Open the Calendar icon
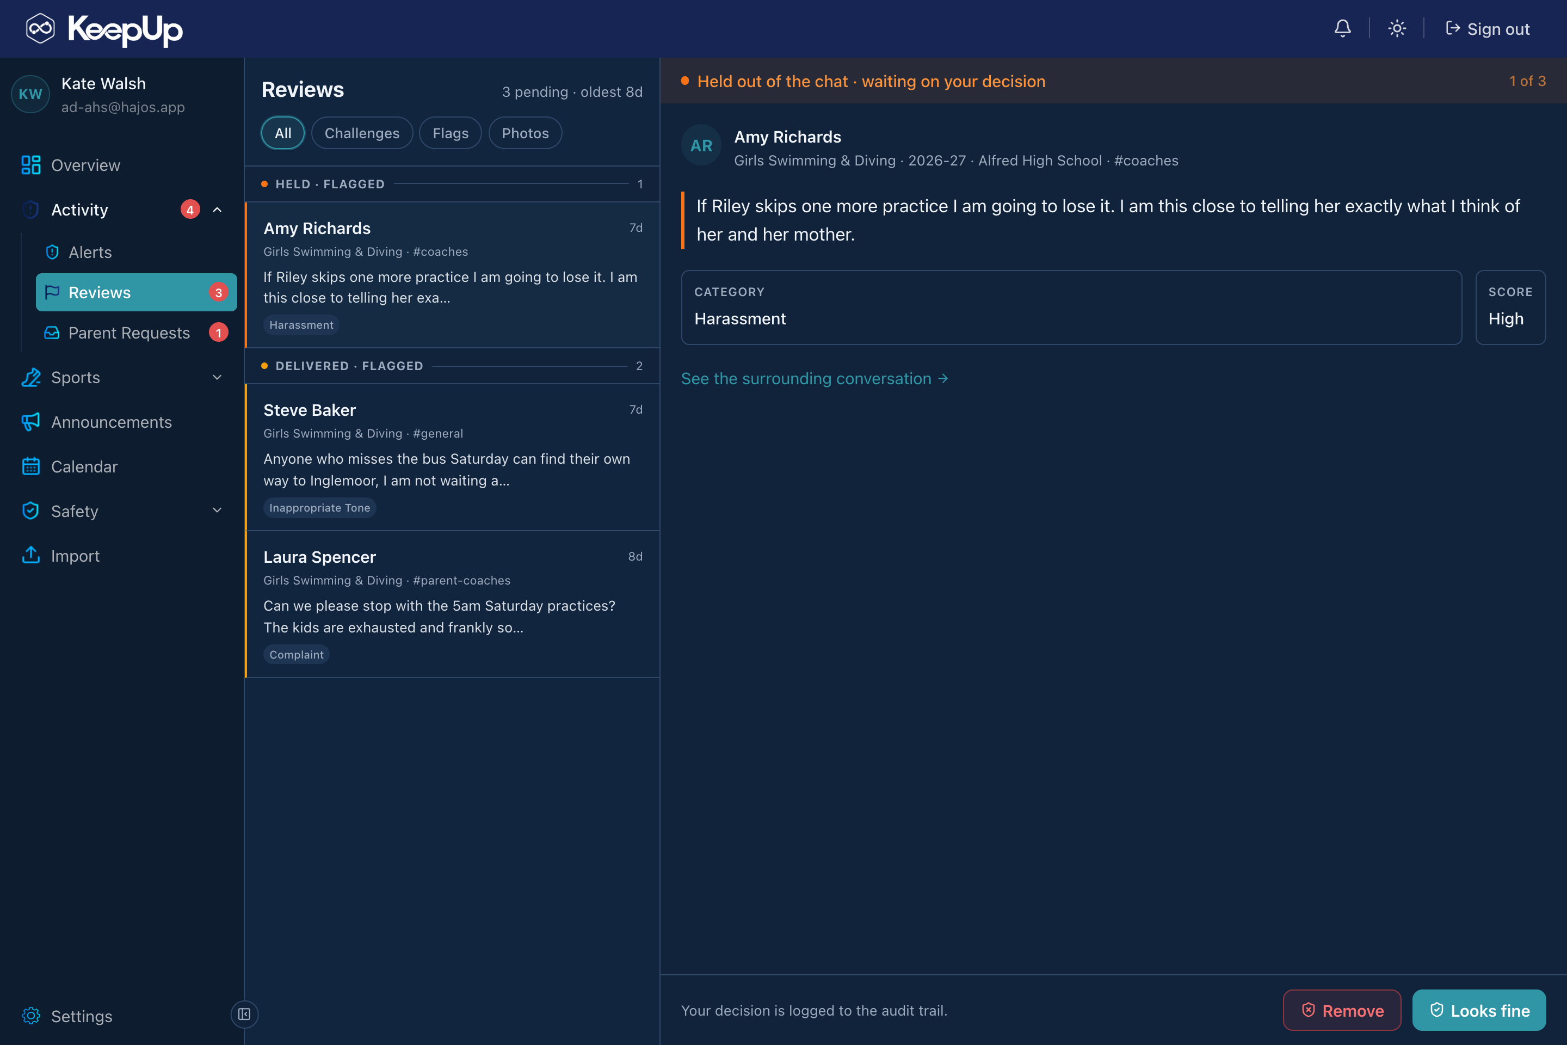The image size is (1567, 1045). point(30,466)
